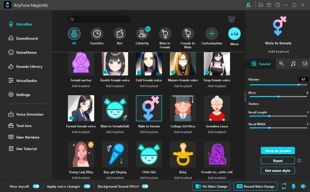Click the random voice dice icon

(x=231, y=19)
